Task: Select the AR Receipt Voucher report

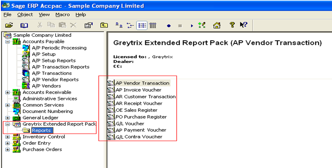Action: point(139,103)
